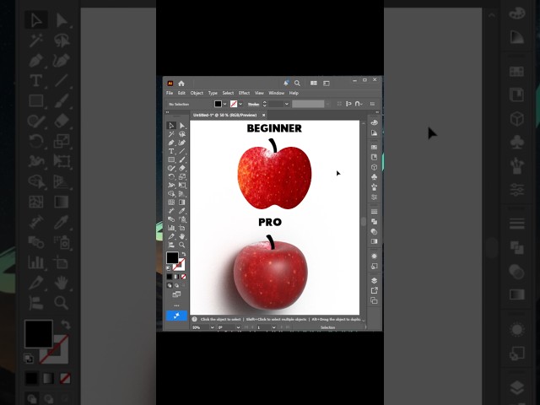Open the Appearance panel icon
Image resolution: width=540 pixels, height=405 pixels.
coord(374,256)
